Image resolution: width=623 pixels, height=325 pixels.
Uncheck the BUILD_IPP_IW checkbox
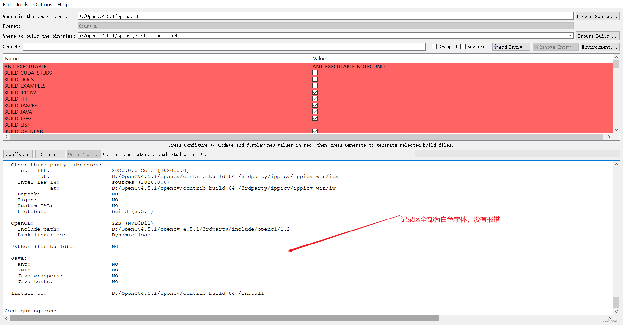tap(315, 92)
